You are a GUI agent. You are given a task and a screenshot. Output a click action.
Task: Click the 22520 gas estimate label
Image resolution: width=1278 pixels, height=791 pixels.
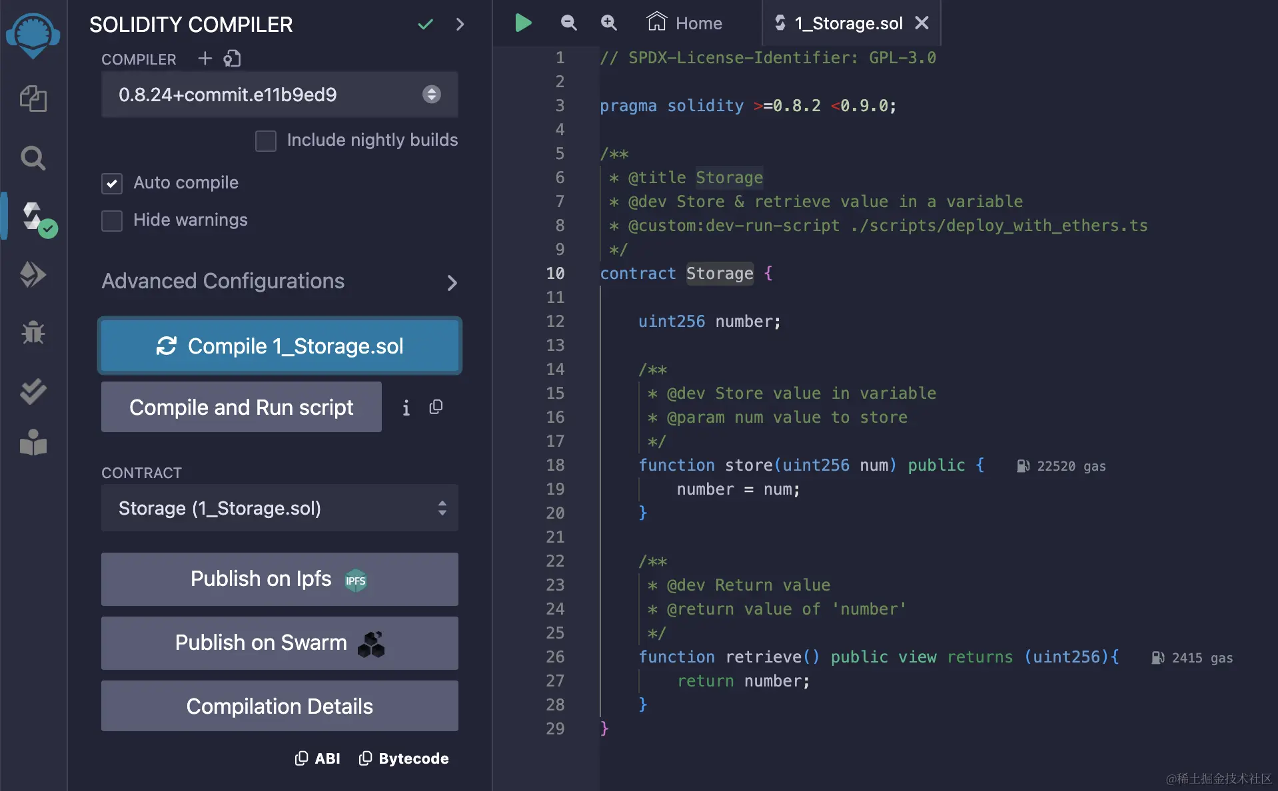1071,466
